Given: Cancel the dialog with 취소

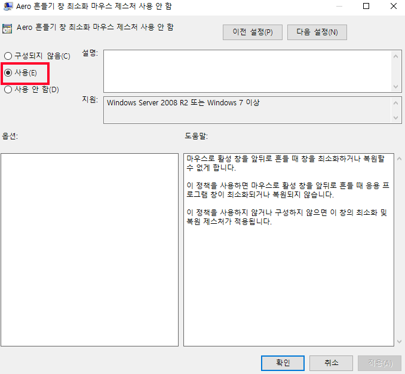Looking at the screenshot, I should coord(331,363).
